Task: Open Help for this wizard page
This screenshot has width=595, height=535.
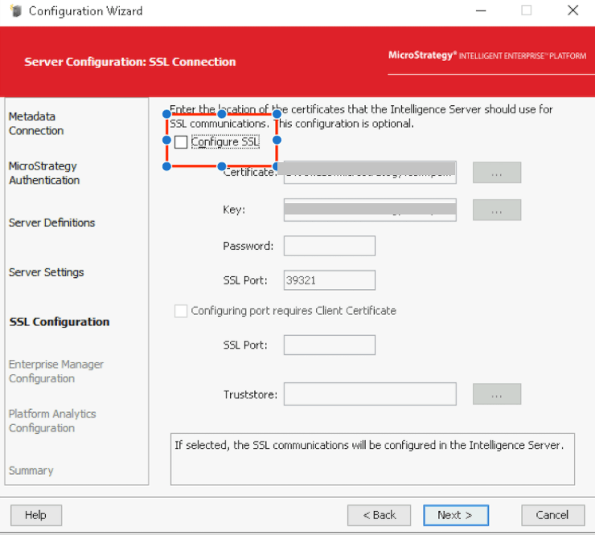Action: click(36, 515)
